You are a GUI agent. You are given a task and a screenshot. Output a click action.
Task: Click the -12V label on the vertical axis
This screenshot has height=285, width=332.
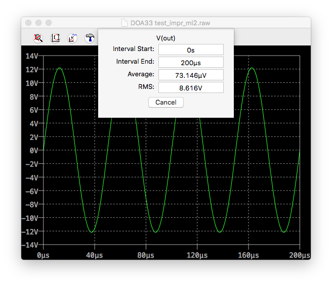(x=30, y=232)
